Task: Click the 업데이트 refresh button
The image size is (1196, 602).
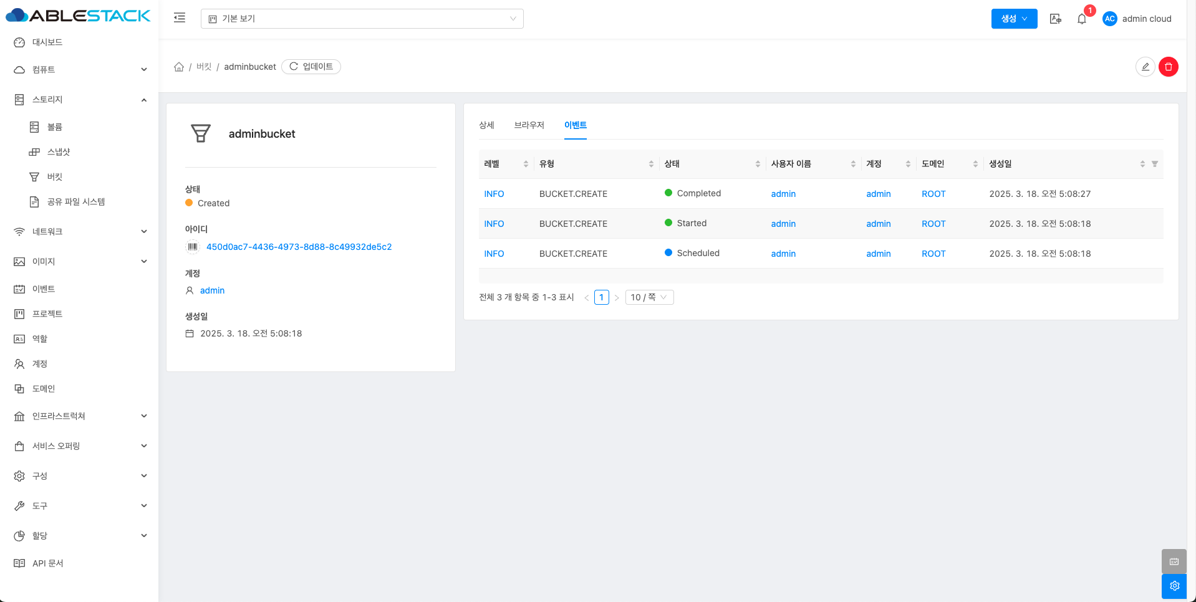Action: point(311,67)
